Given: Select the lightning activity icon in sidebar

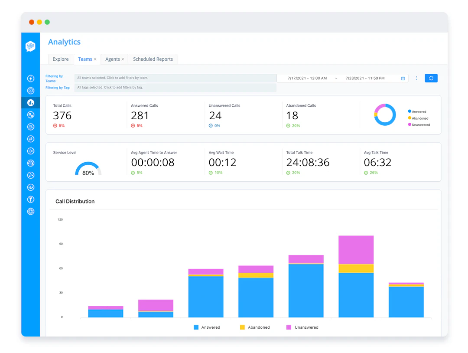Looking at the screenshot, I should [x=30, y=78].
